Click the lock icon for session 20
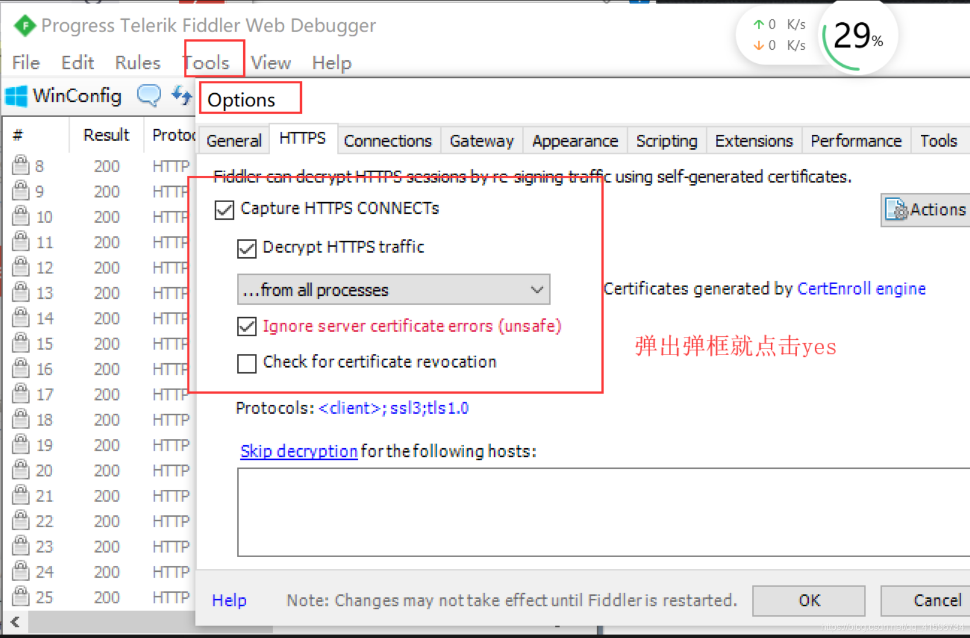The image size is (970, 638). [21, 470]
